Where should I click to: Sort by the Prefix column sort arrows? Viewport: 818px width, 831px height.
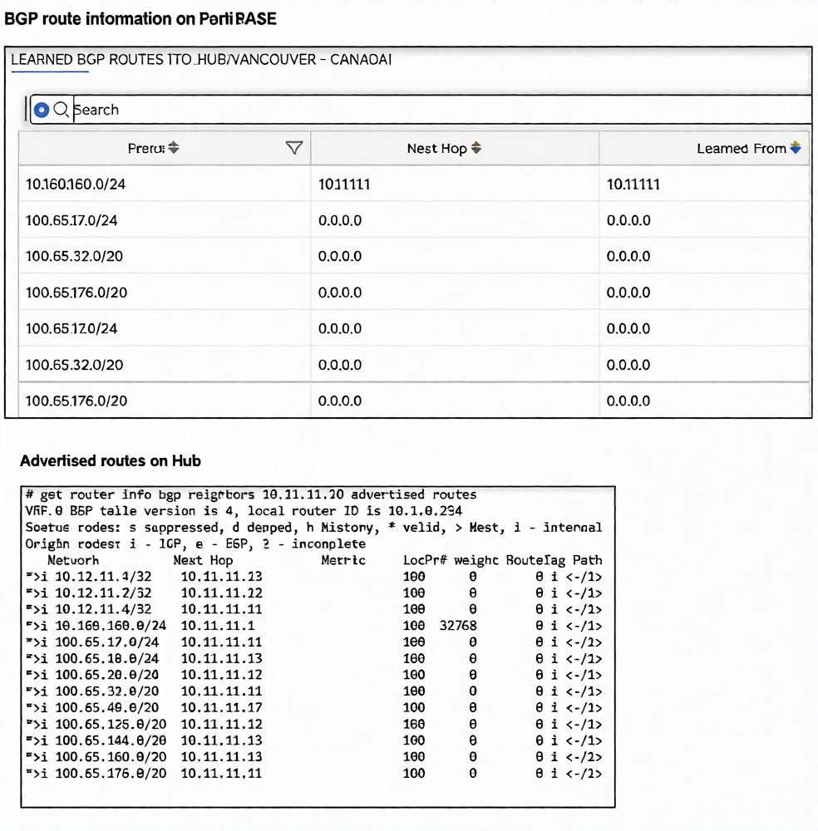(174, 148)
